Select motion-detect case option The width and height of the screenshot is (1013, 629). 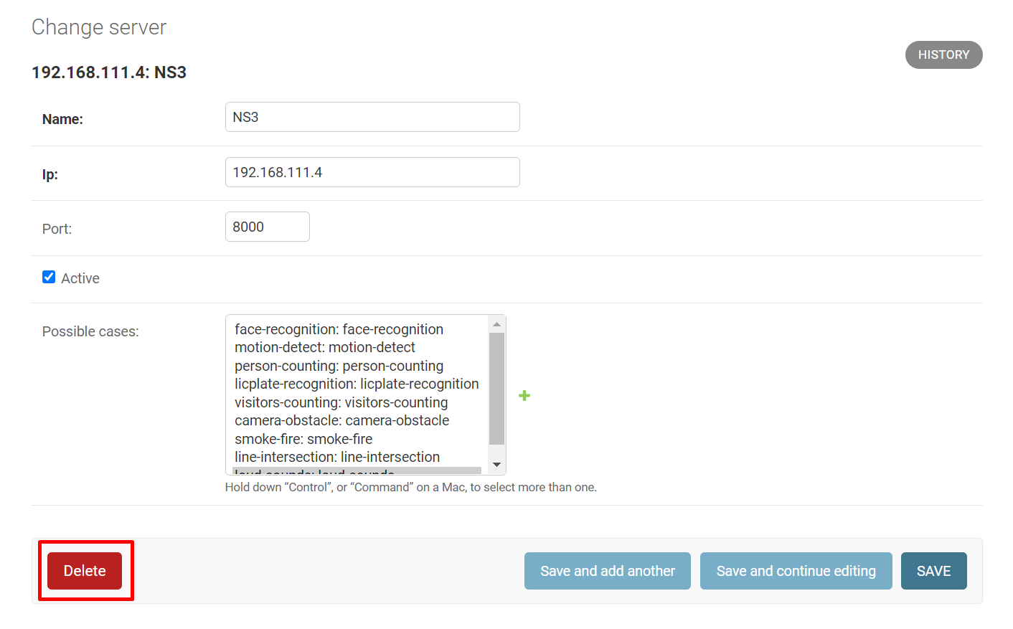[x=325, y=347]
